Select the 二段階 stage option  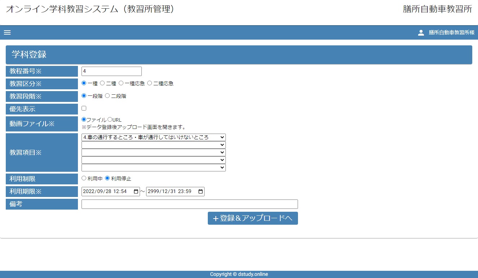pos(108,96)
